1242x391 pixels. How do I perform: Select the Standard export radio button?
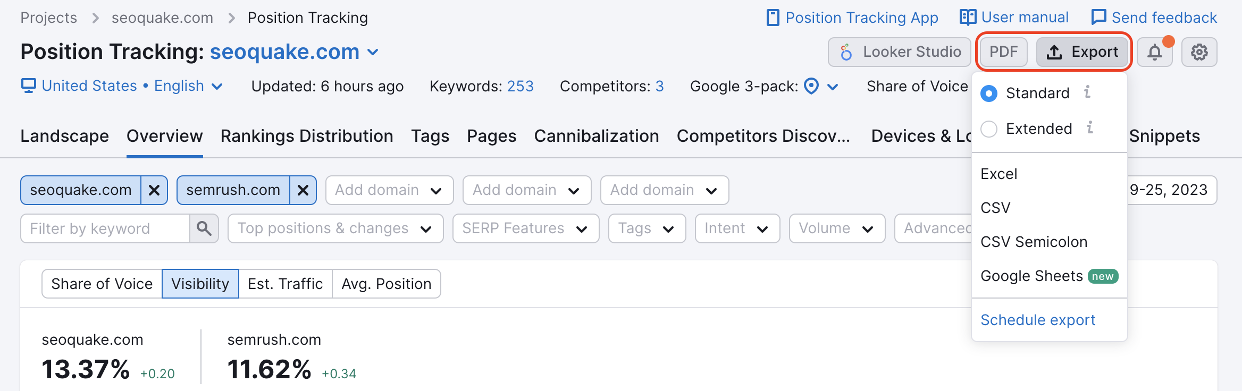pos(988,93)
